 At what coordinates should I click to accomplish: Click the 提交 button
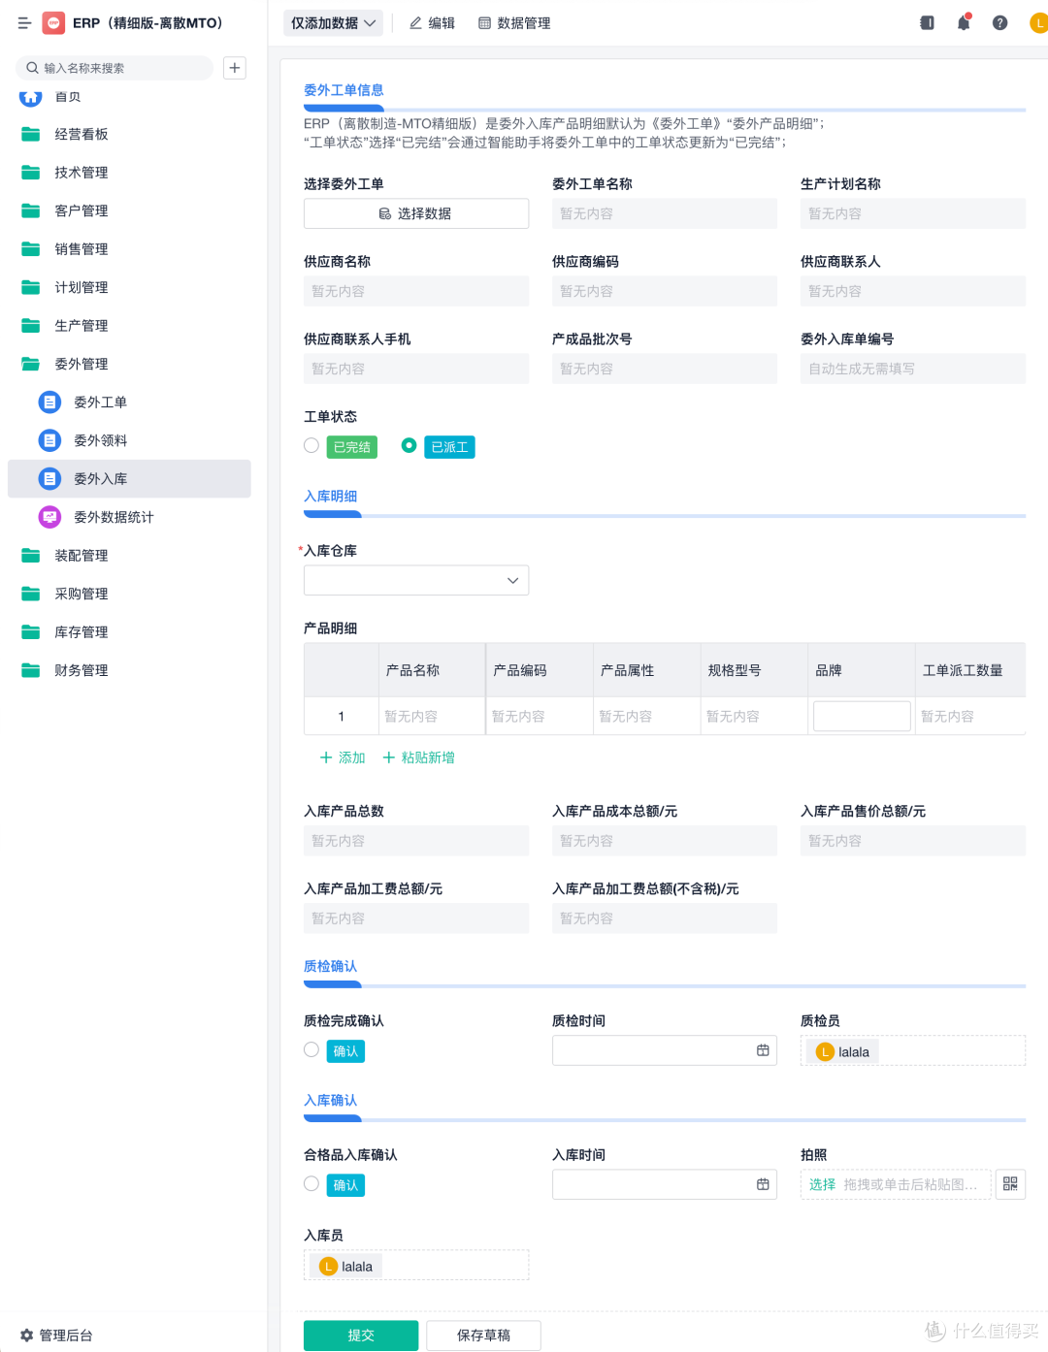(361, 1336)
